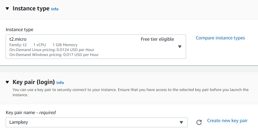Click the Instance type section heading
Image resolution: width=258 pixels, height=133 pixels.
click(x=31, y=9)
